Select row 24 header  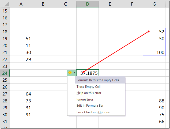coord(5,73)
